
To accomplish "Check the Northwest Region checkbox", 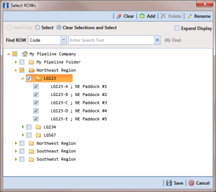I will 22,143.
